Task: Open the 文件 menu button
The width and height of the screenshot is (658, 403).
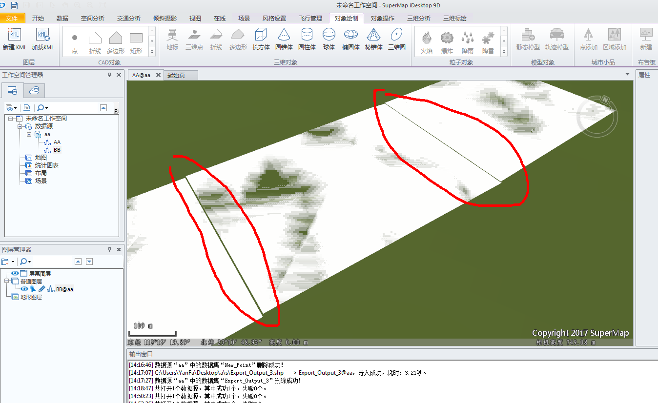Action: pos(13,19)
